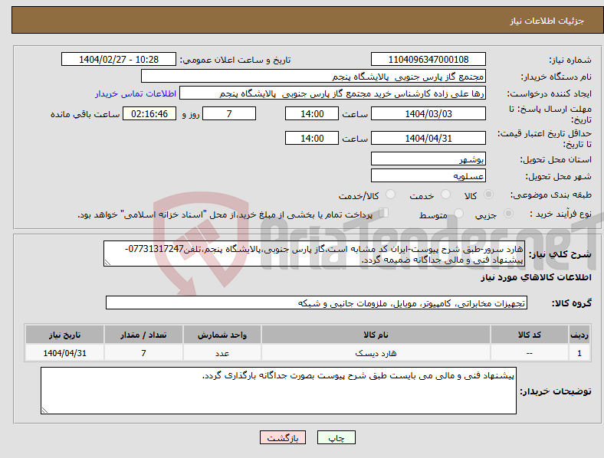Click the delivery city field عسلویه
The height and width of the screenshot is (458, 604).
[428, 175]
